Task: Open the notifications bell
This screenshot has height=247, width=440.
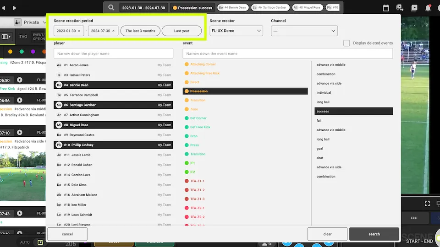Action: [428, 8]
